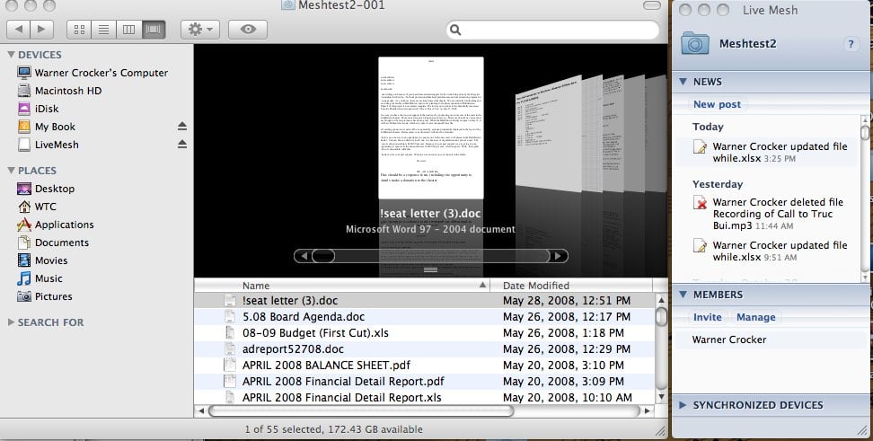Click New post link
This screenshot has width=873, height=441.
(x=717, y=104)
